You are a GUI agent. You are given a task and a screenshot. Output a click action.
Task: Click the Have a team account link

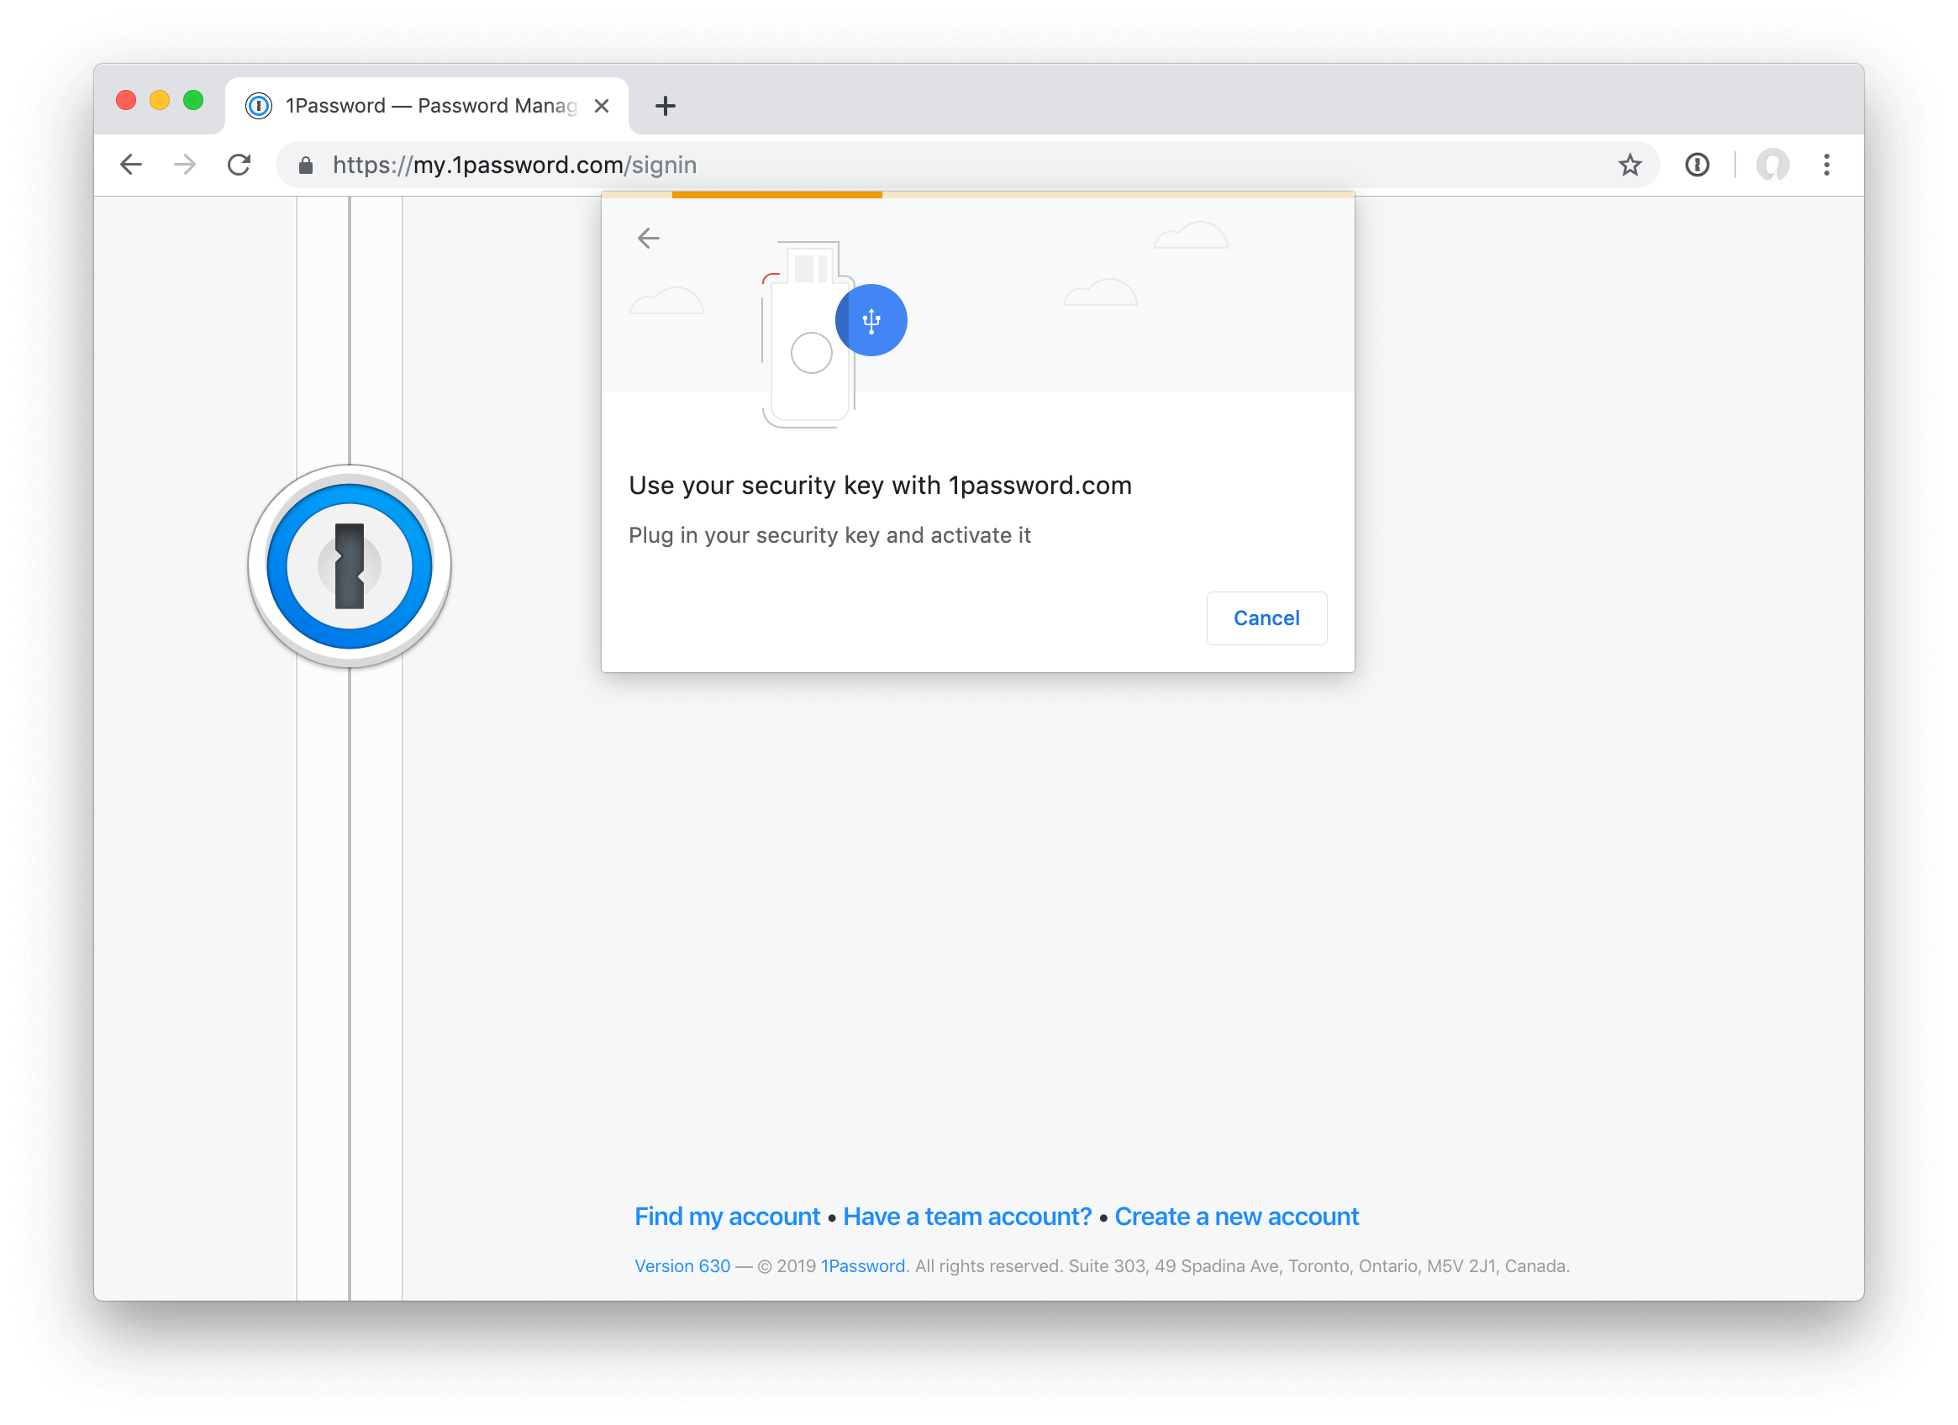click(x=968, y=1215)
